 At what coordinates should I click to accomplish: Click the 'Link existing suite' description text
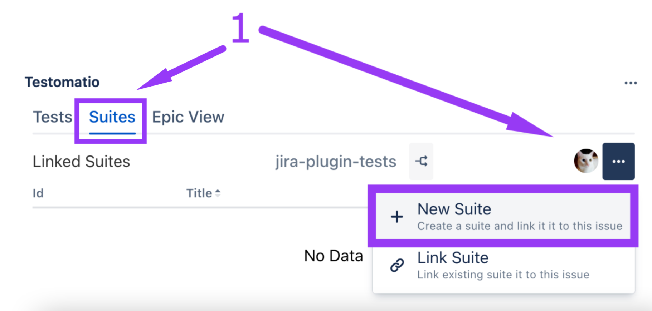(x=503, y=275)
